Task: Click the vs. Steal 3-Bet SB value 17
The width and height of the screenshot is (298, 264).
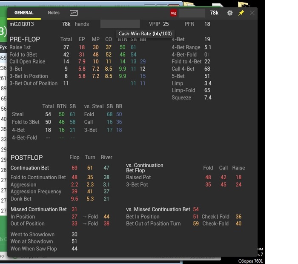Action: point(110,130)
